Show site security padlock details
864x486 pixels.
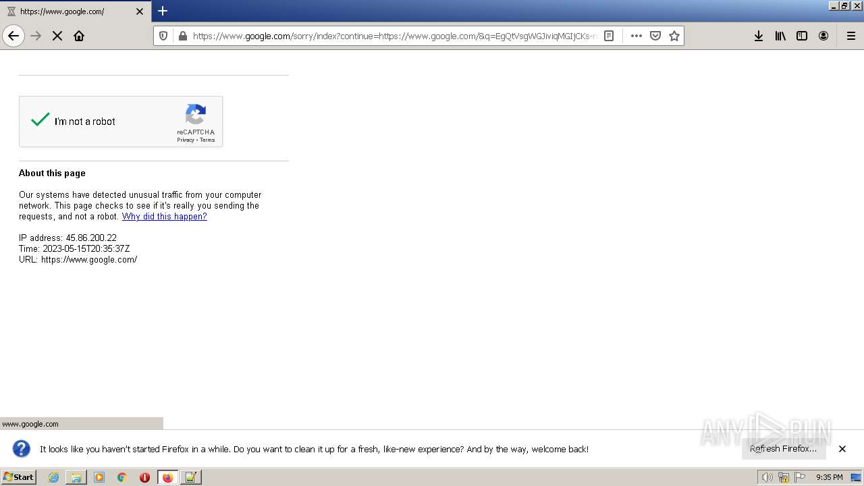[x=182, y=36]
